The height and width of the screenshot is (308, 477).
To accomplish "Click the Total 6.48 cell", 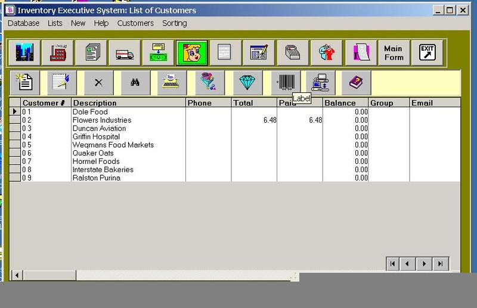I will pos(254,120).
